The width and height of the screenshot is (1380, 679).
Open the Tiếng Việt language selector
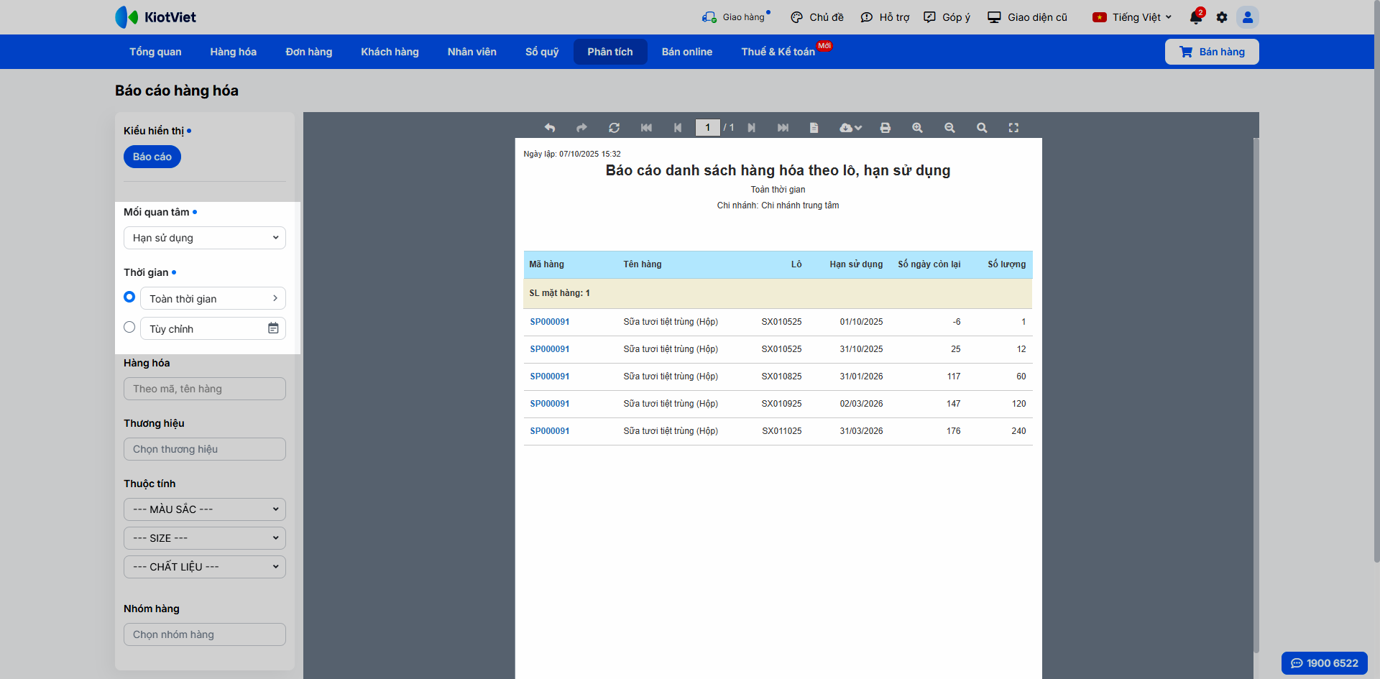click(x=1132, y=17)
